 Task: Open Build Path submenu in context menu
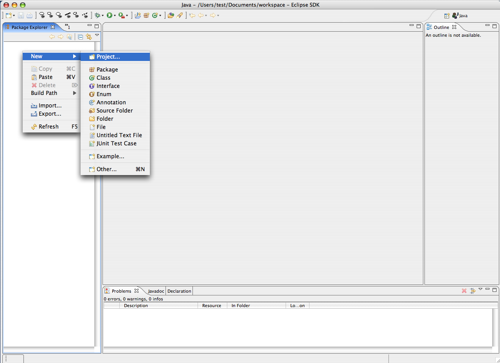[x=51, y=93]
